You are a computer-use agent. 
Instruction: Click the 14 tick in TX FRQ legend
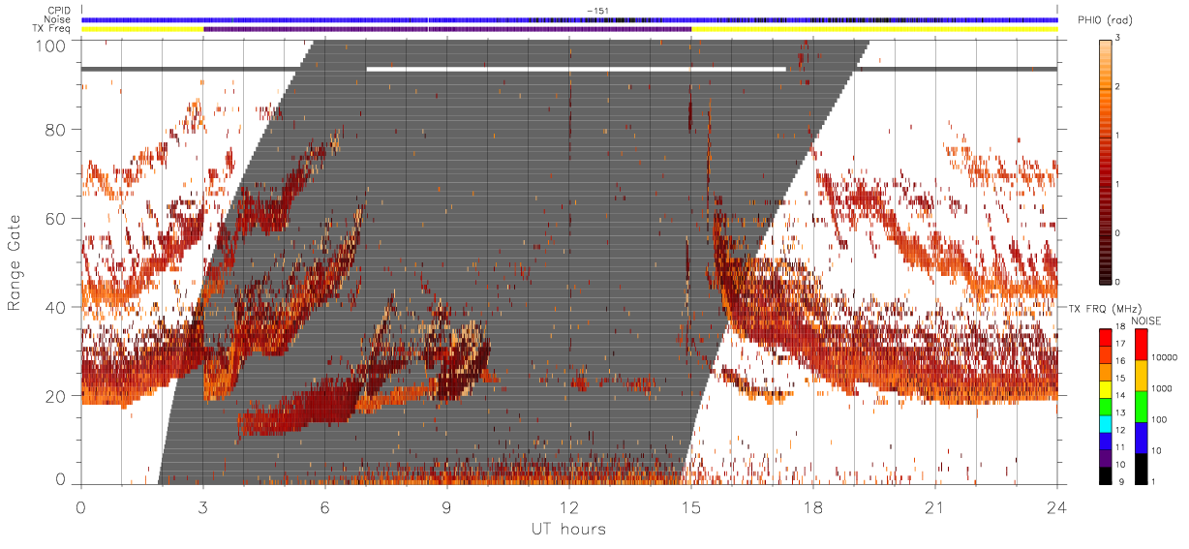coord(1121,395)
